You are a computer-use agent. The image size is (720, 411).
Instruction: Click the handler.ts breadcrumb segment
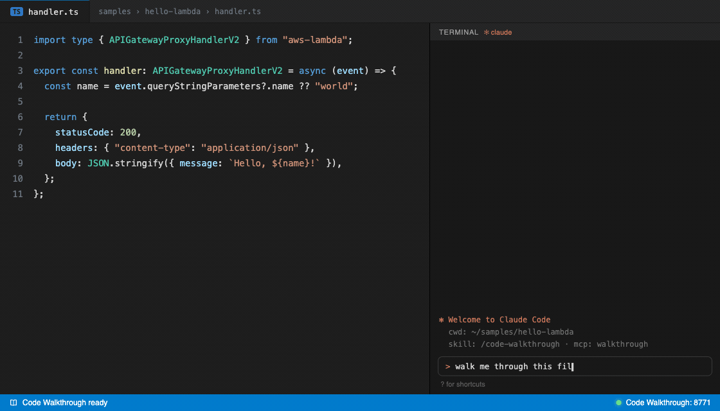point(237,12)
